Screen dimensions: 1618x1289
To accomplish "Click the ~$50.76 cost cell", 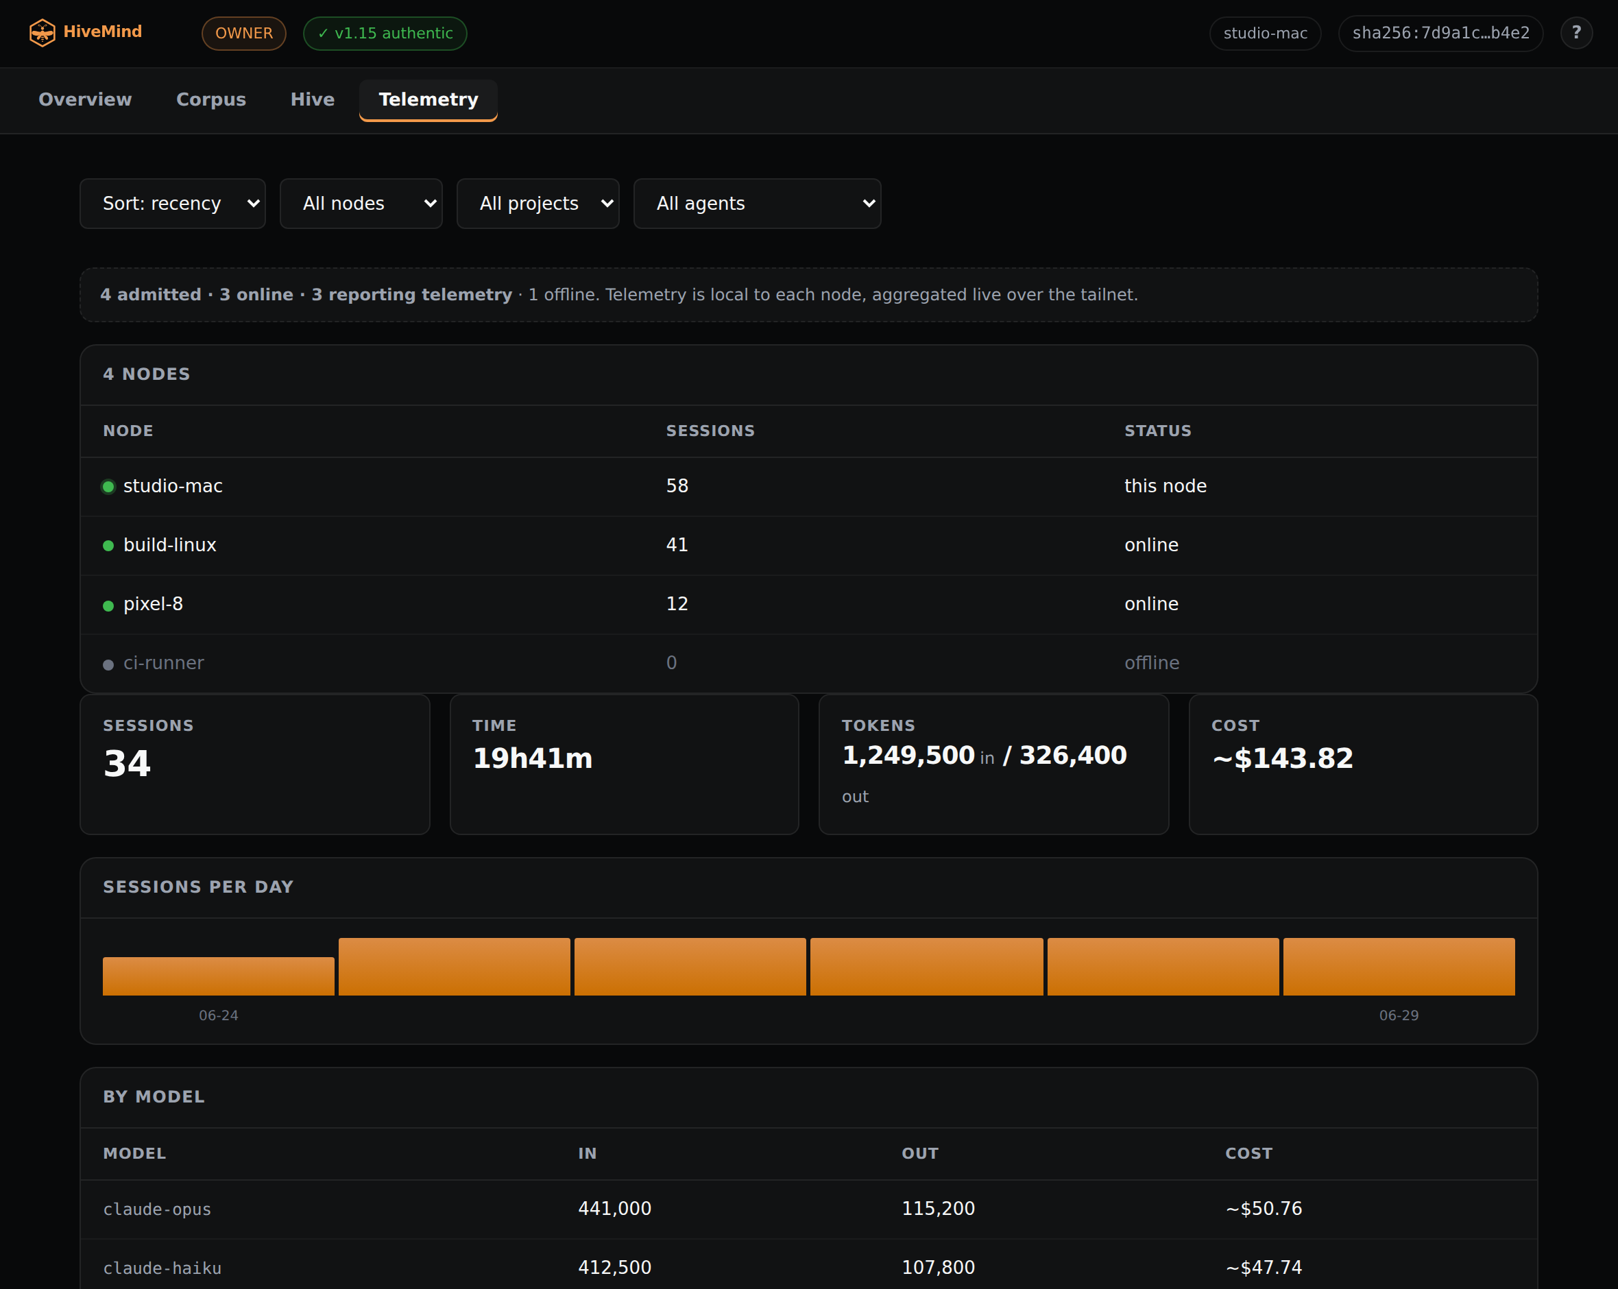I will [x=1264, y=1209].
